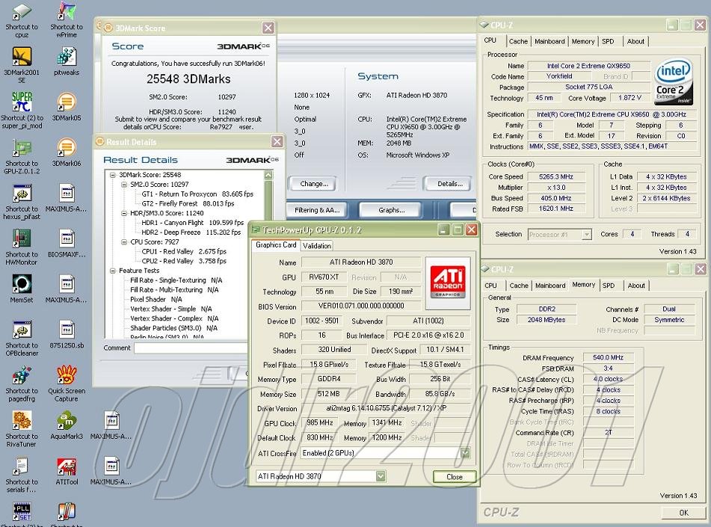Select the HDR2 - Deep Freeze row

coord(191,232)
